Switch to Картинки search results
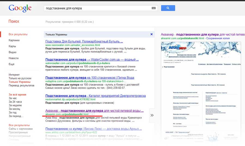Viewport: 245px width, 146px height. pos(14,40)
